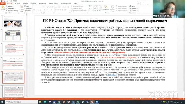
Task: Open Контур фигуры (Shape Outline) dropdown
Action: [121, 8]
